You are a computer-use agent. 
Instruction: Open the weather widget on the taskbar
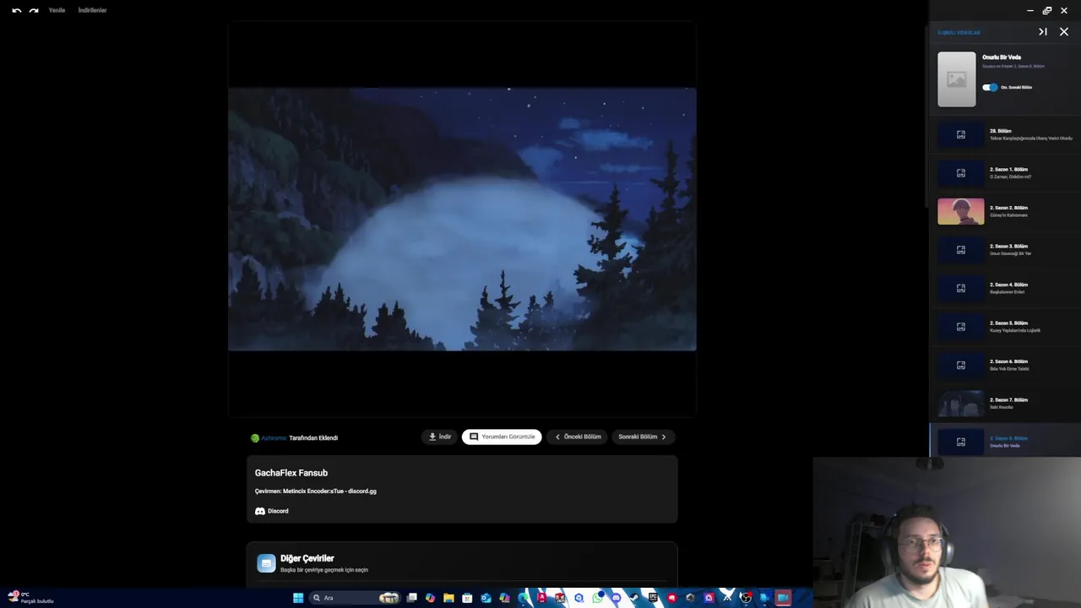(30, 598)
